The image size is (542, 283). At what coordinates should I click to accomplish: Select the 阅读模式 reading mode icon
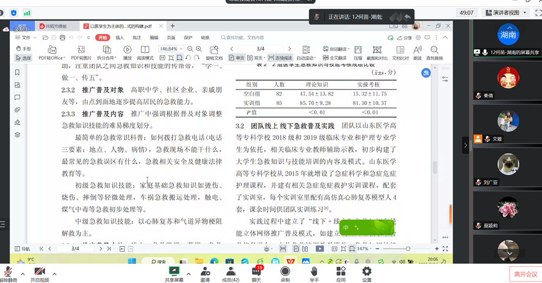pos(145,50)
